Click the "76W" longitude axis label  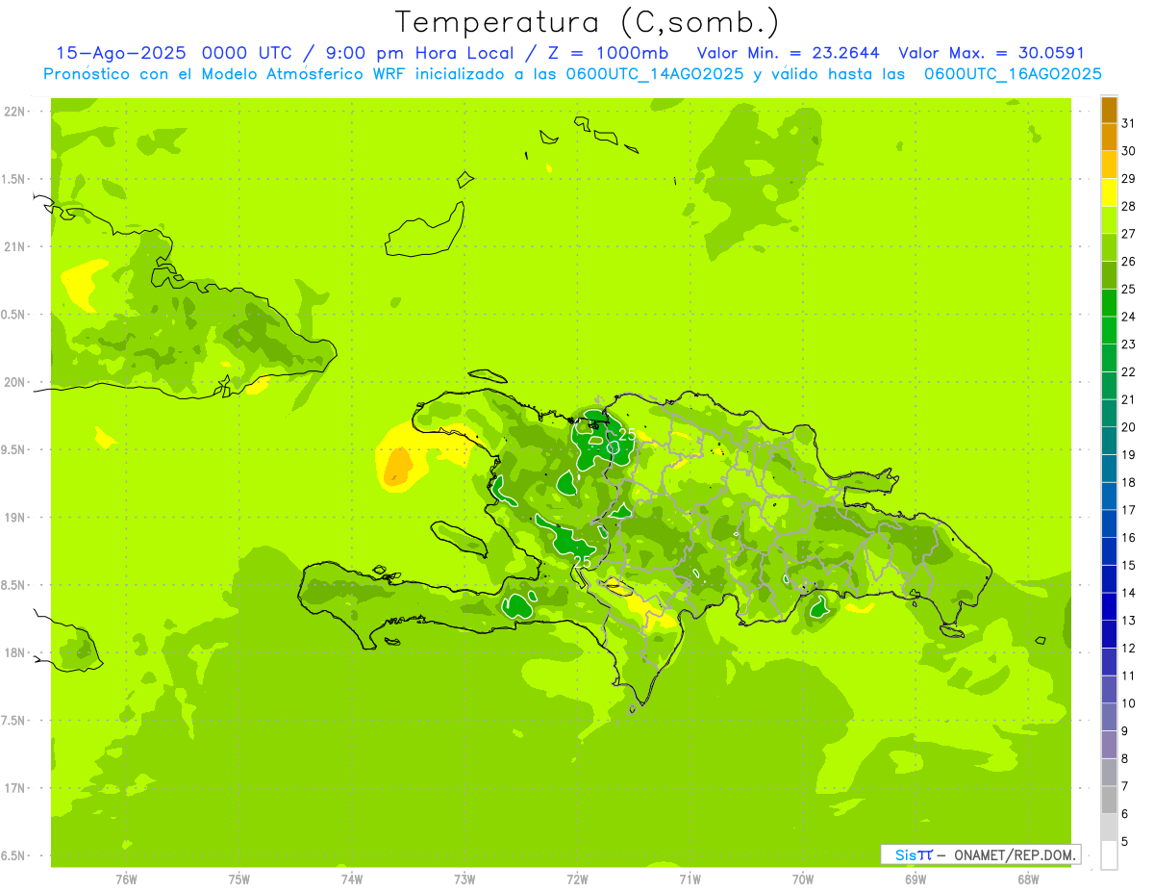(x=126, y=879)
